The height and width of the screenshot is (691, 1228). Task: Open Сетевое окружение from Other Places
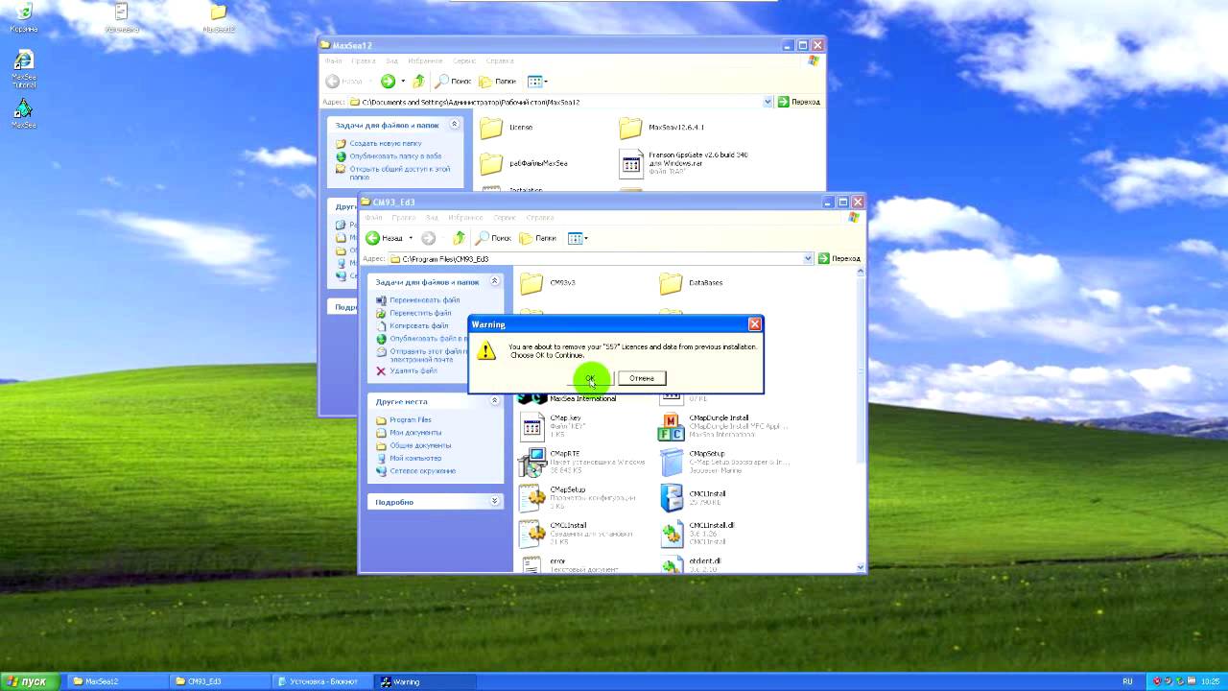(x=423, y=471)
